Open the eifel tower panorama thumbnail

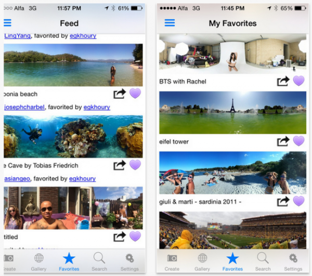pos(232,113)
